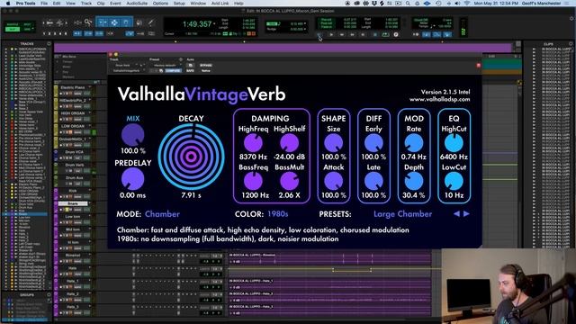Open plugin track selector dropdown

(124, 65)
